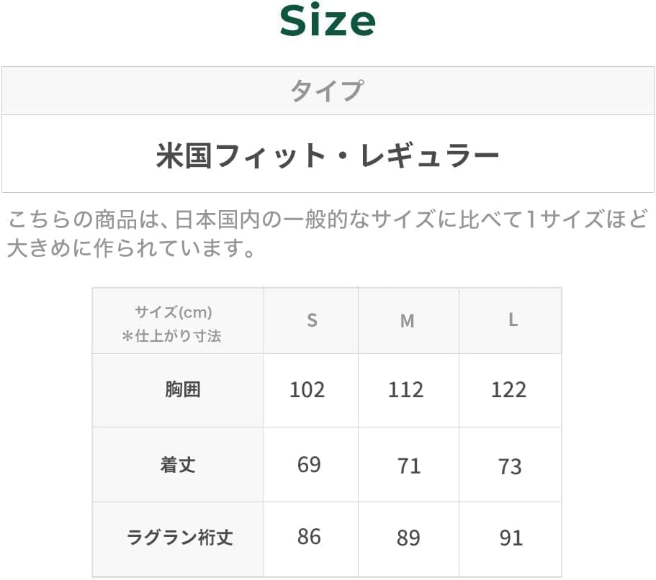The image size is (656, 580).
Task: Select the M size column header
Action: click(x=408, y=321)
